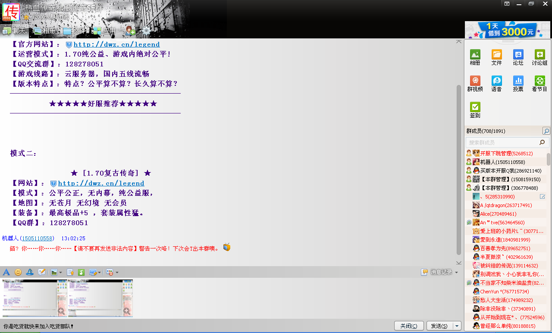Viewport: 552px width, 333px height.
Task: Click the star icon beside group level
Action: pos(26,17)
